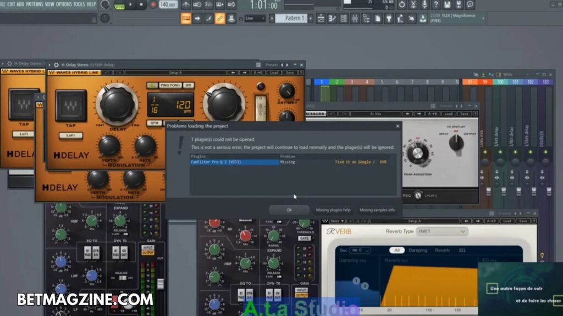Click the plugin picker plug icon

click(x=389, y=18)
